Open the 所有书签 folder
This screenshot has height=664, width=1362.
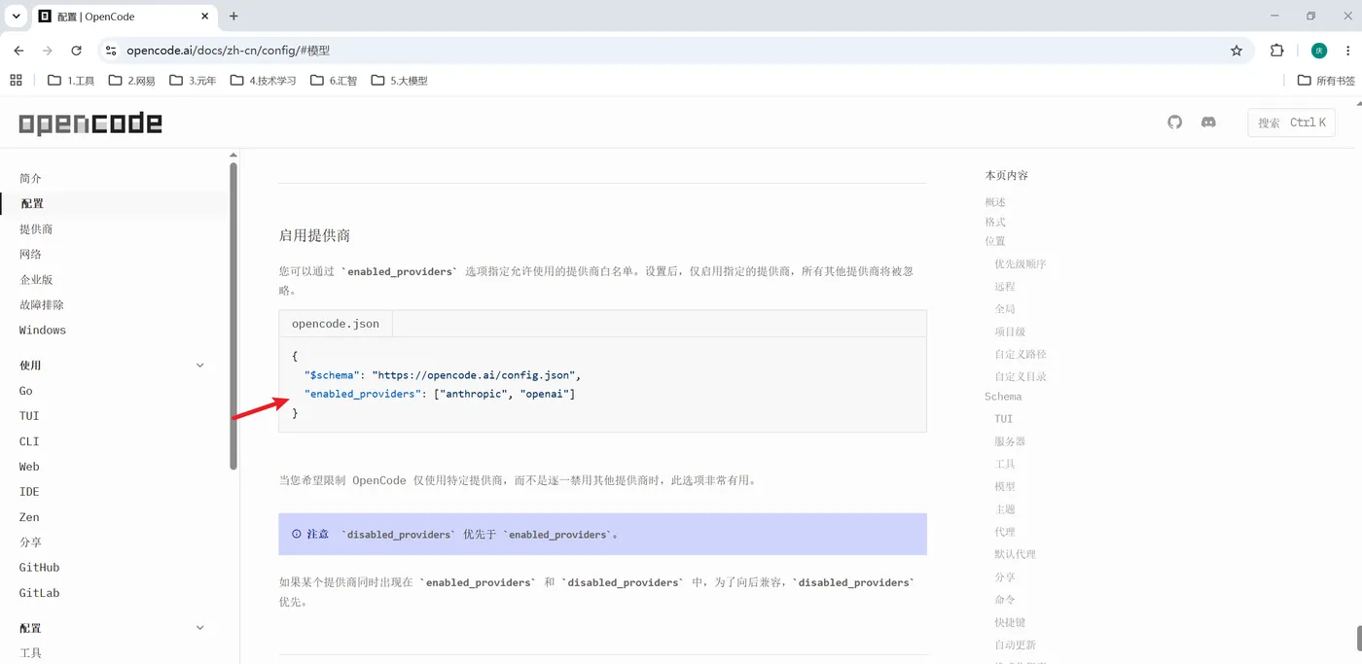coord(1326,81)
